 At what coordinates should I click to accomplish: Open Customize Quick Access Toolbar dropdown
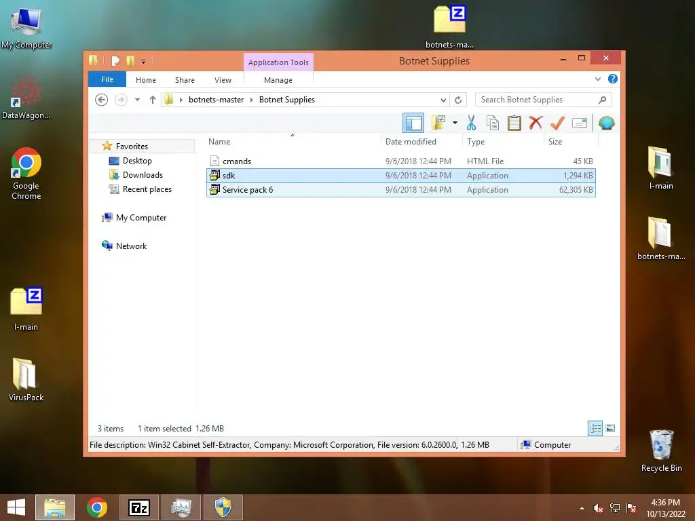click(144, 62)
